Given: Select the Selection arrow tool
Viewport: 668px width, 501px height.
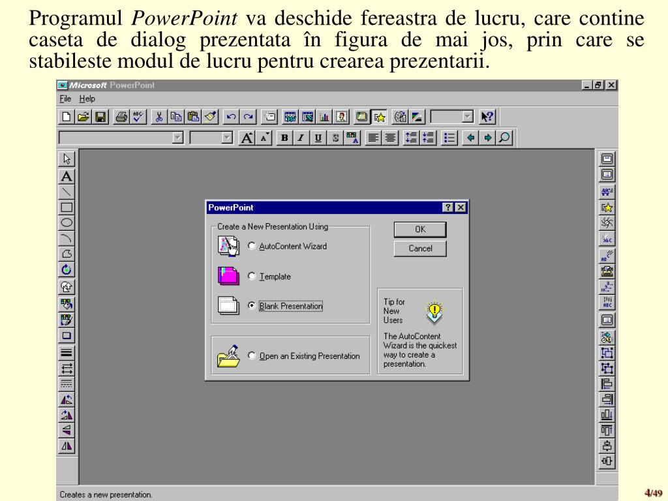Looking at the screenshot, I should point(67,159).
